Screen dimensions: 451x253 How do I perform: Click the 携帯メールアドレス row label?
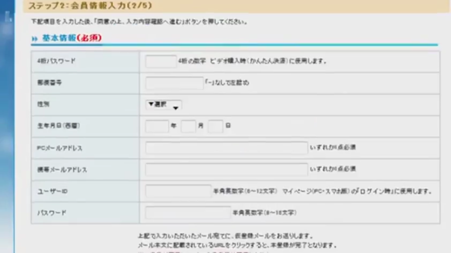point(62,170)
